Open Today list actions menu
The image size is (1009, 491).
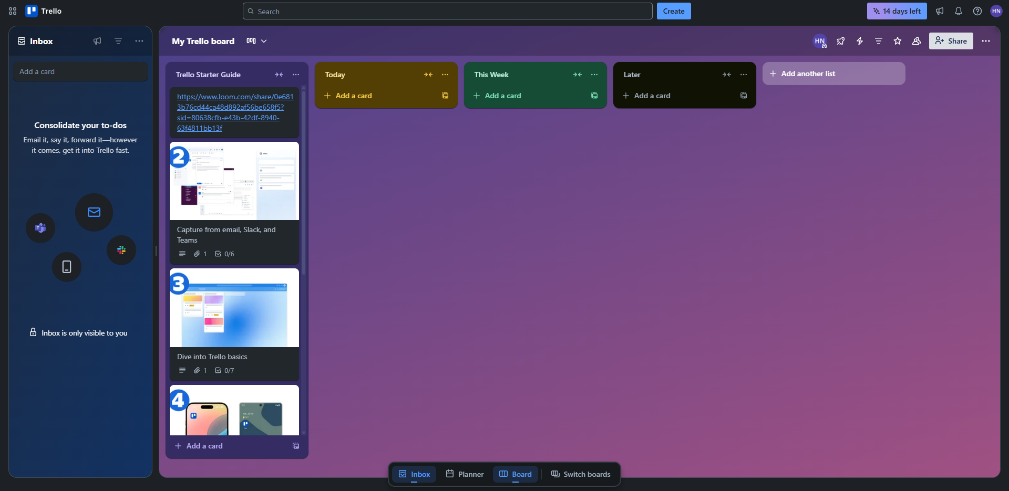click(x=445, y=75)
